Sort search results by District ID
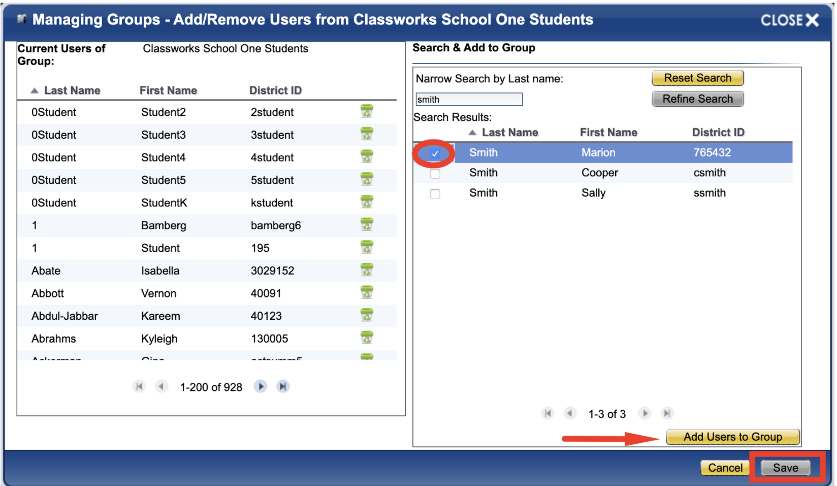 point(718,133)
